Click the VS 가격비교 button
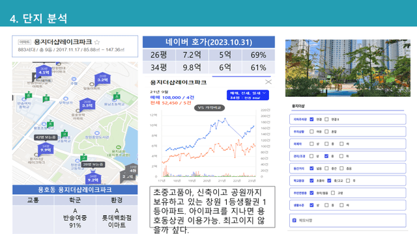This screenshot has width=417, height=234. (210, 108)
